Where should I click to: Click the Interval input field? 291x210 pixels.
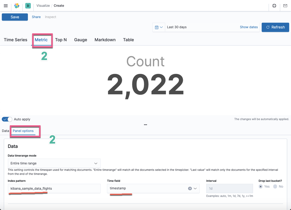pos(229,188)
